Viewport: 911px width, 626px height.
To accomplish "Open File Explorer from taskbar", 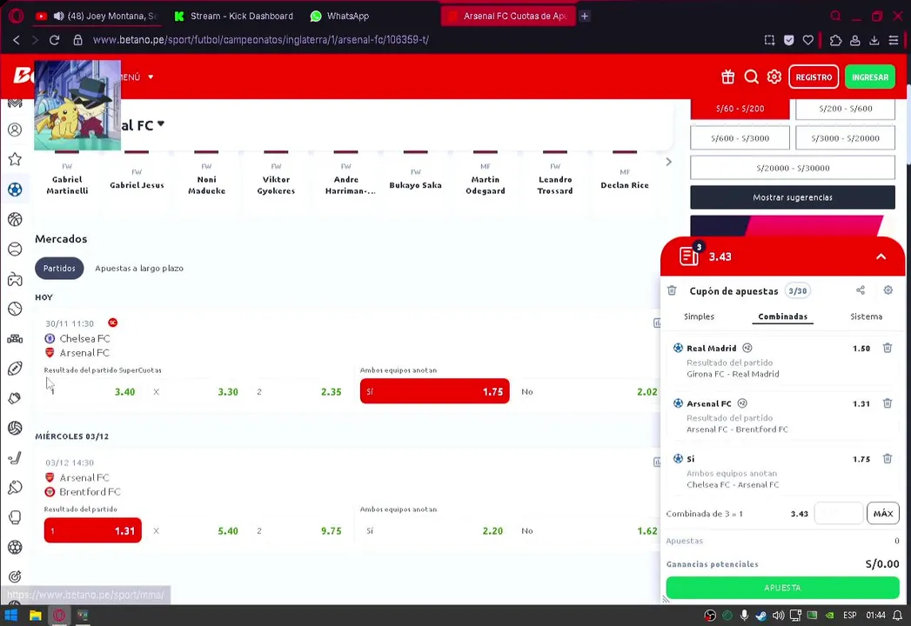I will [36, 615].
